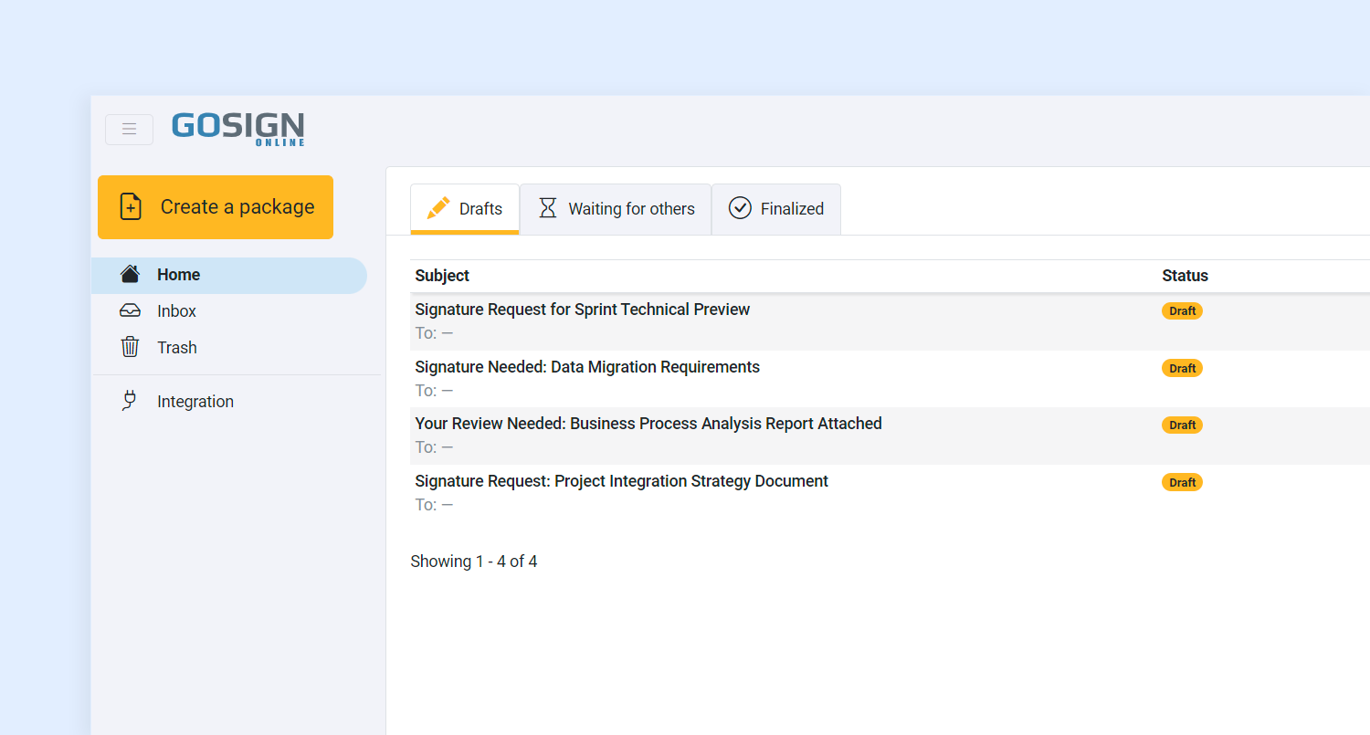Click the Home house icon

[130, 274]
